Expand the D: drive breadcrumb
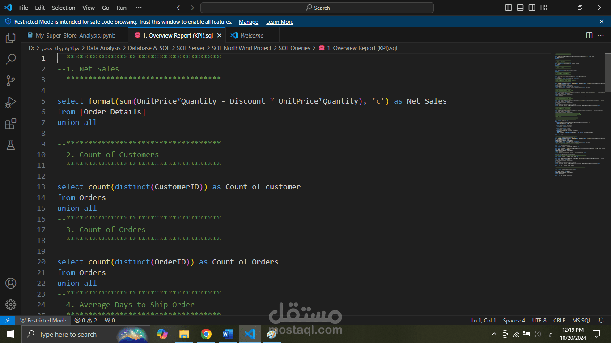 pos(31,48)
